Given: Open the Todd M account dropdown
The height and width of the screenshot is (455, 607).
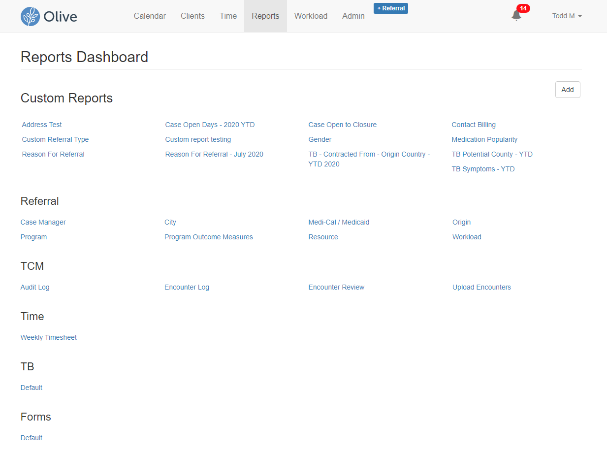Looking at the screenshot, I should (564, 16).
